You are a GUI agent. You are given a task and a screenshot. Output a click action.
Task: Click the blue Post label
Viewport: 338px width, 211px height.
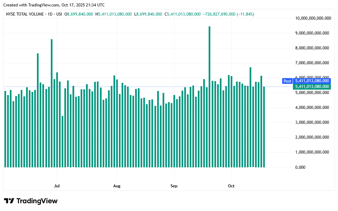click(x=287, y=81)
